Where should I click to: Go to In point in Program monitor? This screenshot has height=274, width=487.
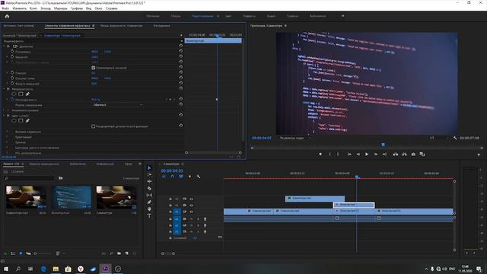click(x=349, y=154)
